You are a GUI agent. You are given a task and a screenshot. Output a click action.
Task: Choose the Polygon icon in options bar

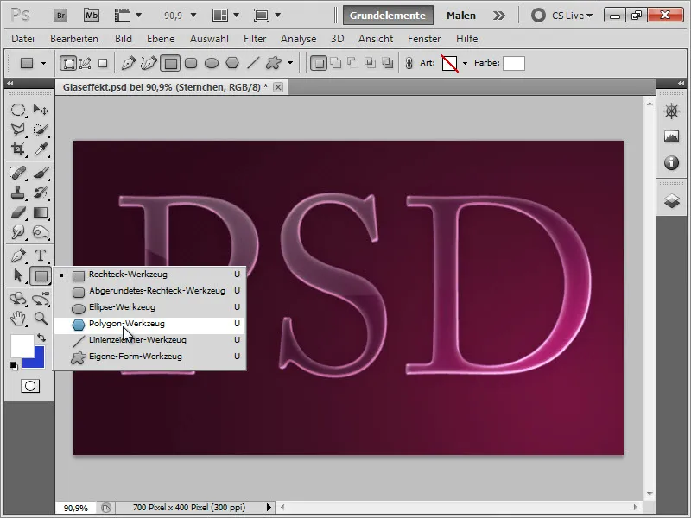(232, 63)
